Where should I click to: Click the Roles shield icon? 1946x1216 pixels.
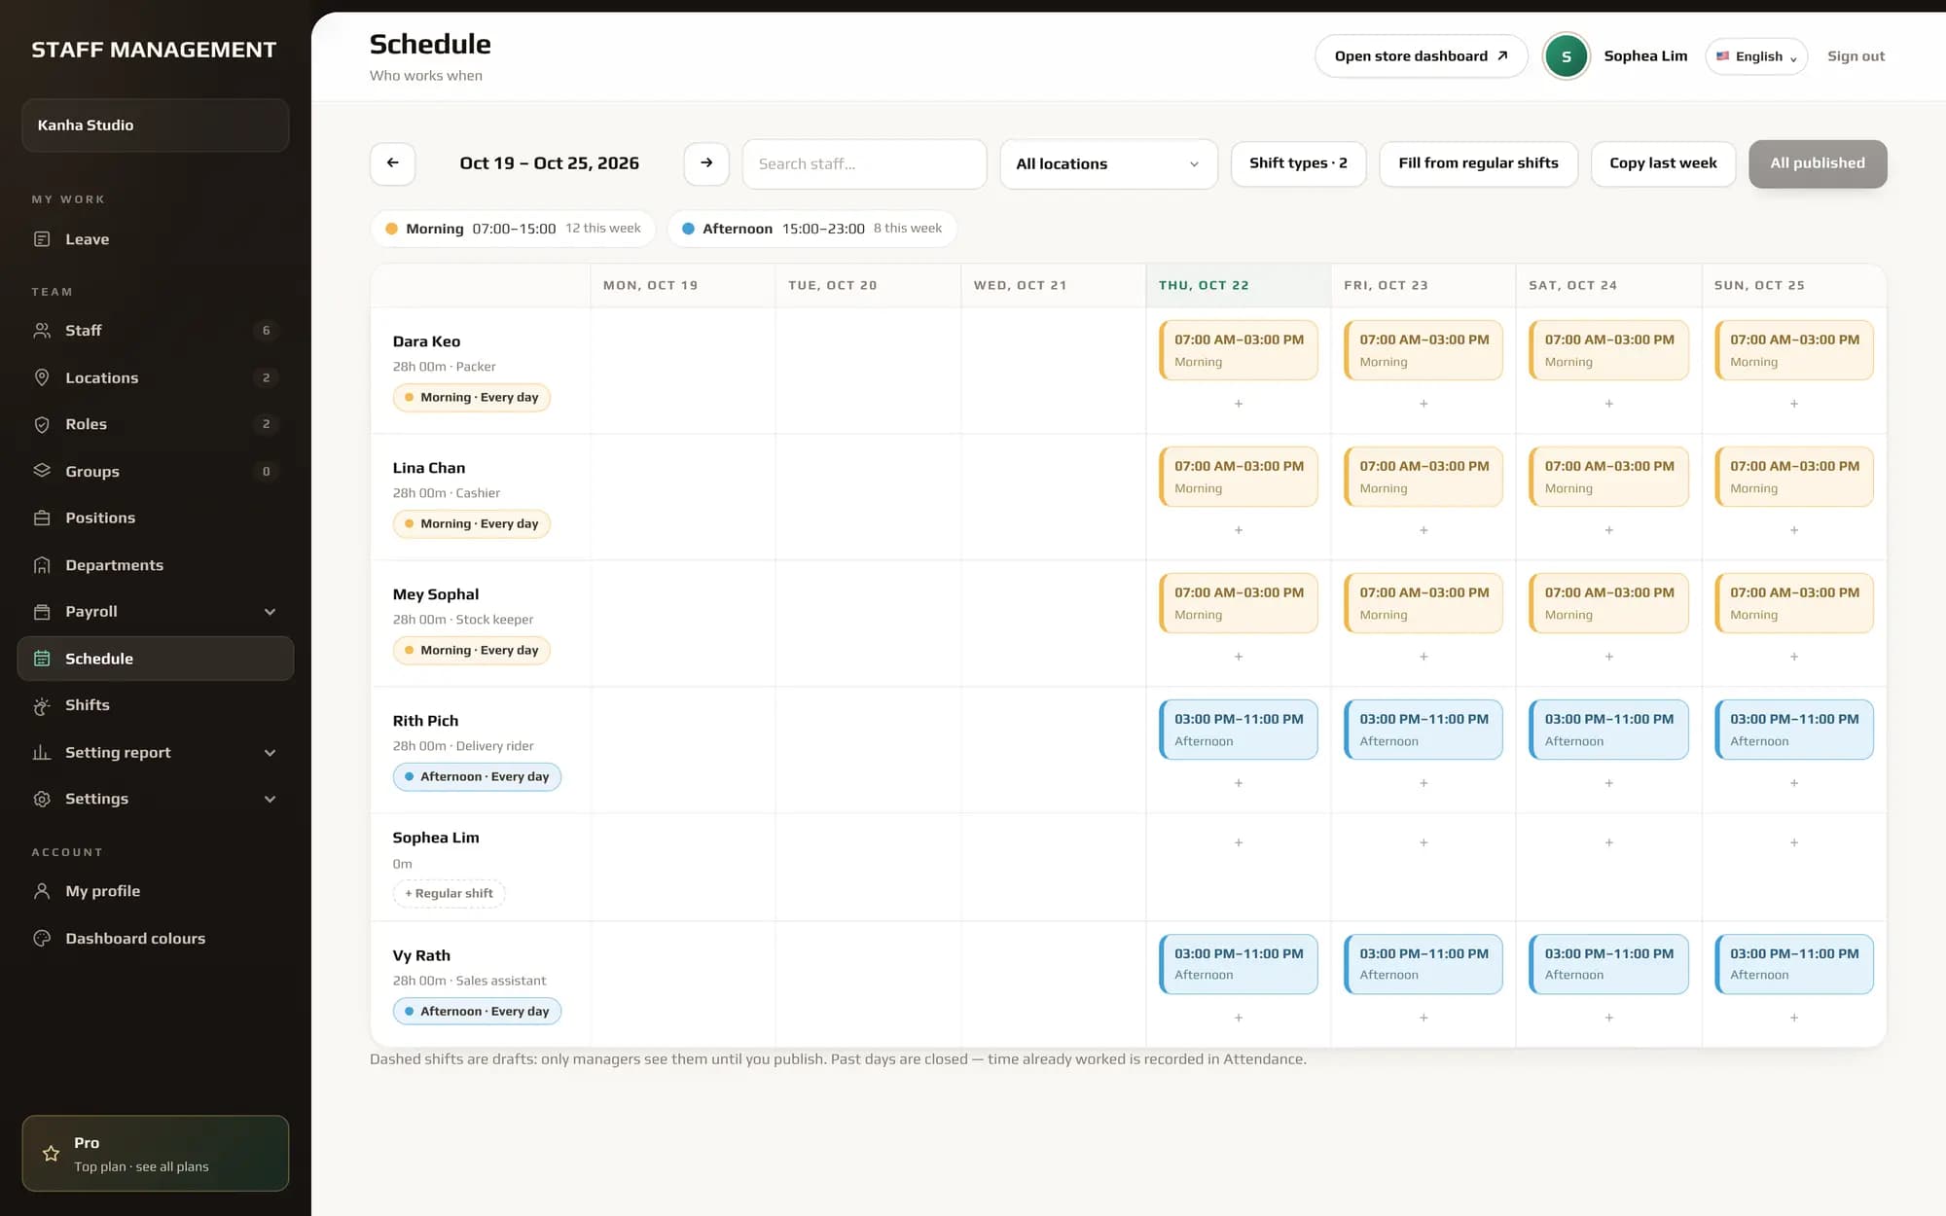point(42,424)
